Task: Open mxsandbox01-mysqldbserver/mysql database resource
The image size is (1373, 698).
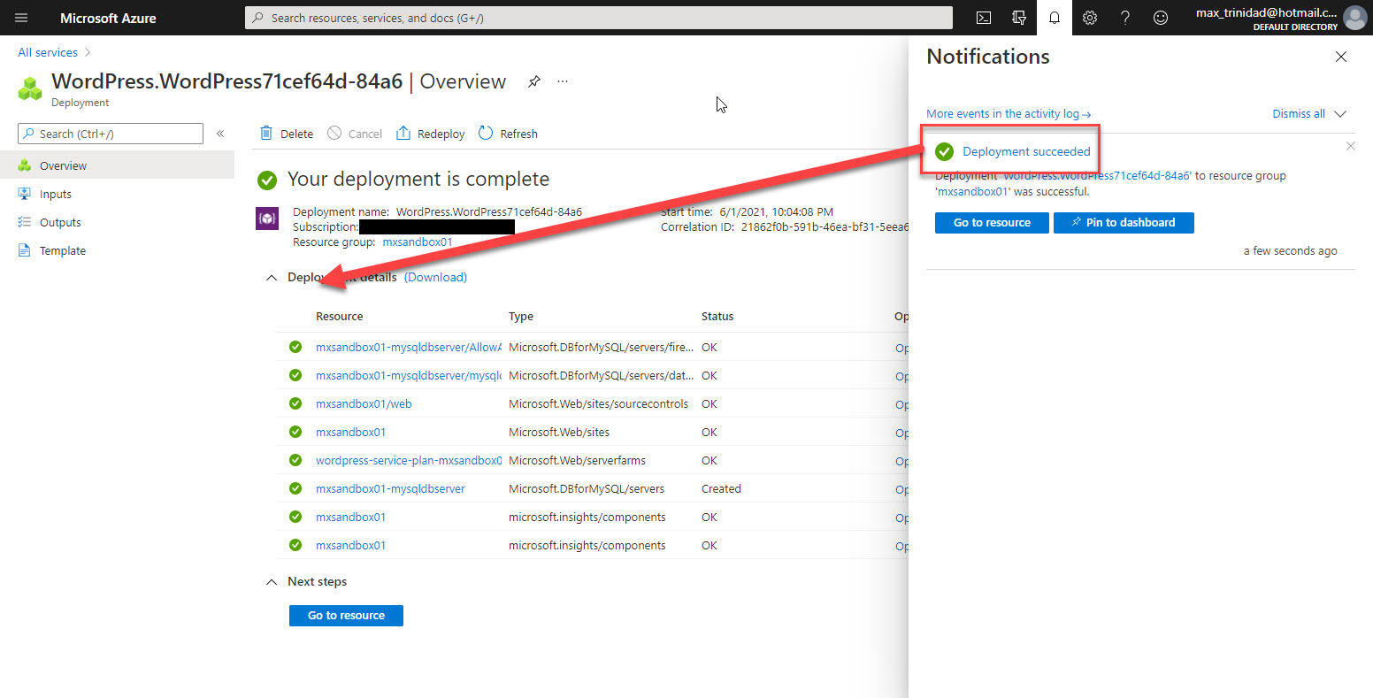Action: (x=409, y=376)
